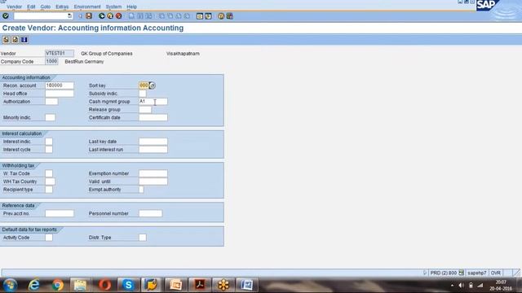Click the yellow Exit arrow icon

110,16
